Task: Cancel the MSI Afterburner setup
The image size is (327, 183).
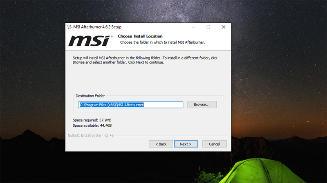Action: pos(214,144)
